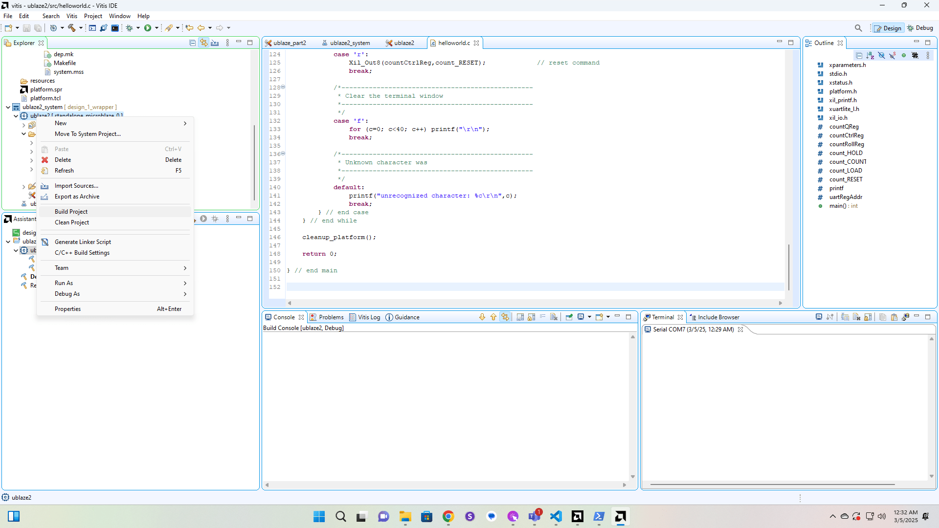
Task: Run the application with the green Run icon
Action: click(x=149, y=28)
